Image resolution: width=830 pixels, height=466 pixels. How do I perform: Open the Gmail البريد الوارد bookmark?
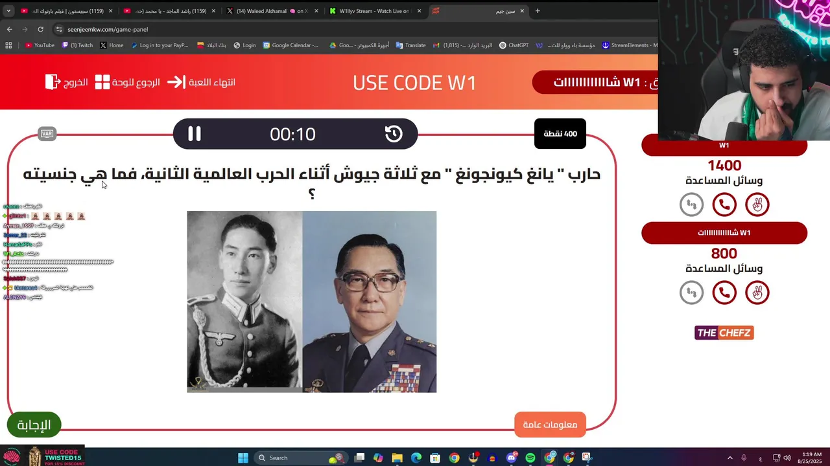[x=462, y=45]
